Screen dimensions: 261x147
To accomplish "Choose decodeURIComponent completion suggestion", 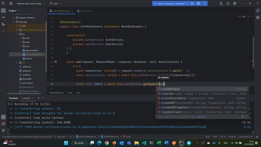I will (x=202, y=107).
